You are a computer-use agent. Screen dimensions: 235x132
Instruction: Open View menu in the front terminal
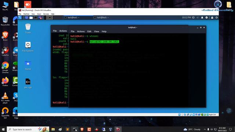97,32
